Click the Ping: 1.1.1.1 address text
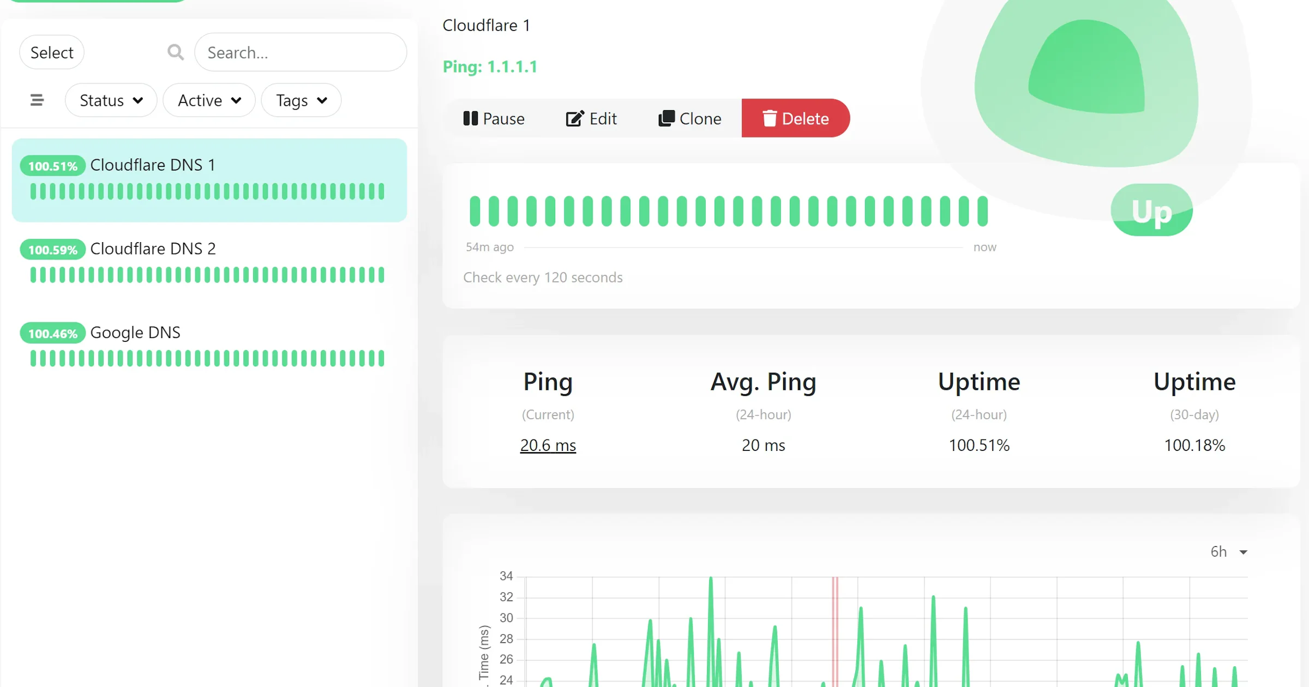Screen dimensions: 1309x687 (x=490, y=67)
